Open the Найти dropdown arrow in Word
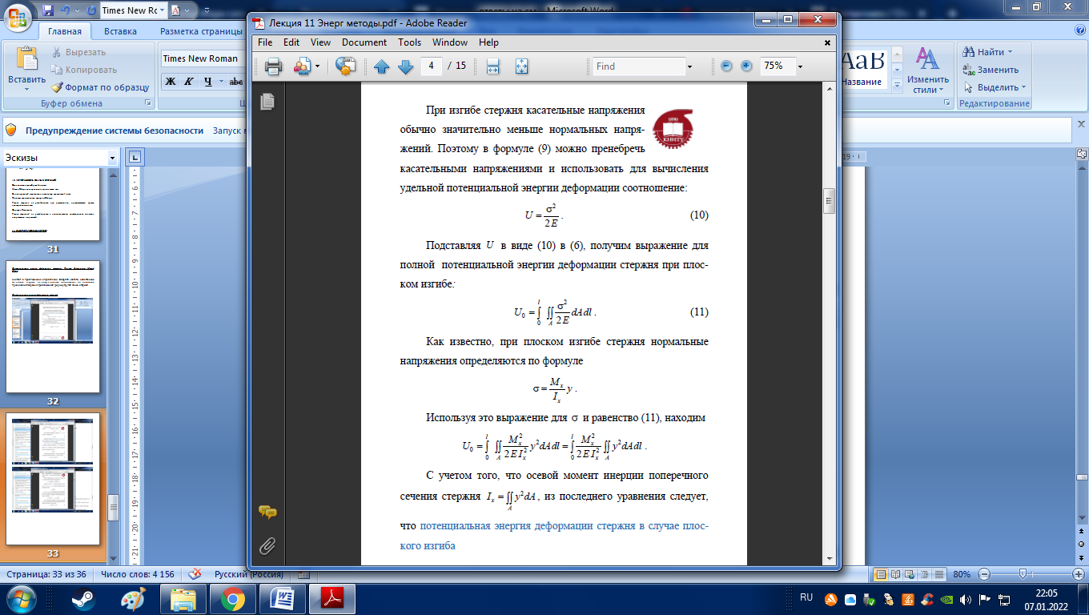1089x615 pixels. [1010, 52]
